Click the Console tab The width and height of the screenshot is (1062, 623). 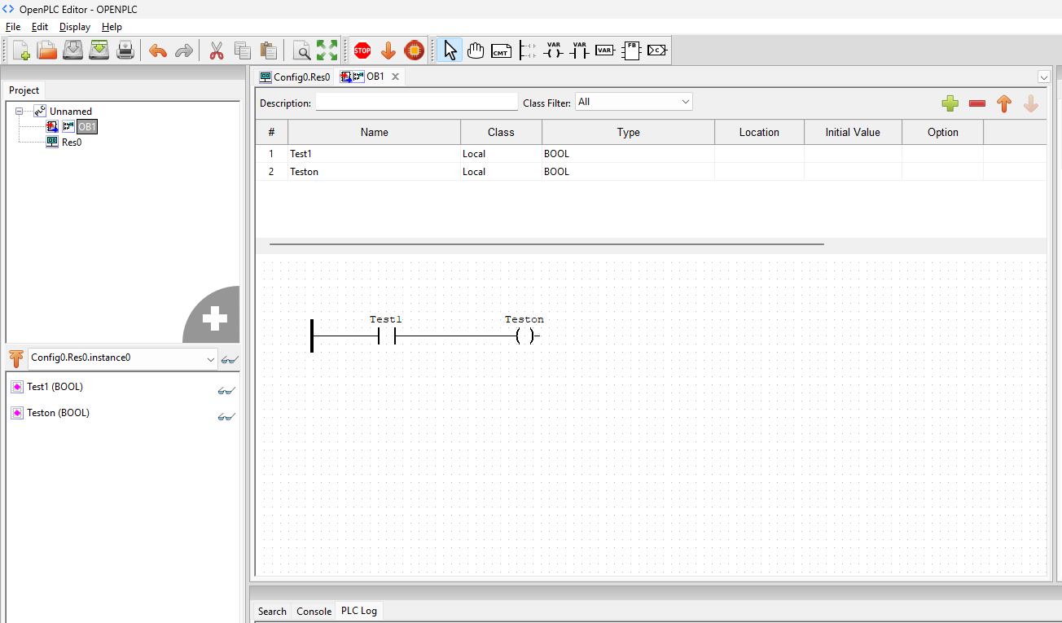(314, 611)
